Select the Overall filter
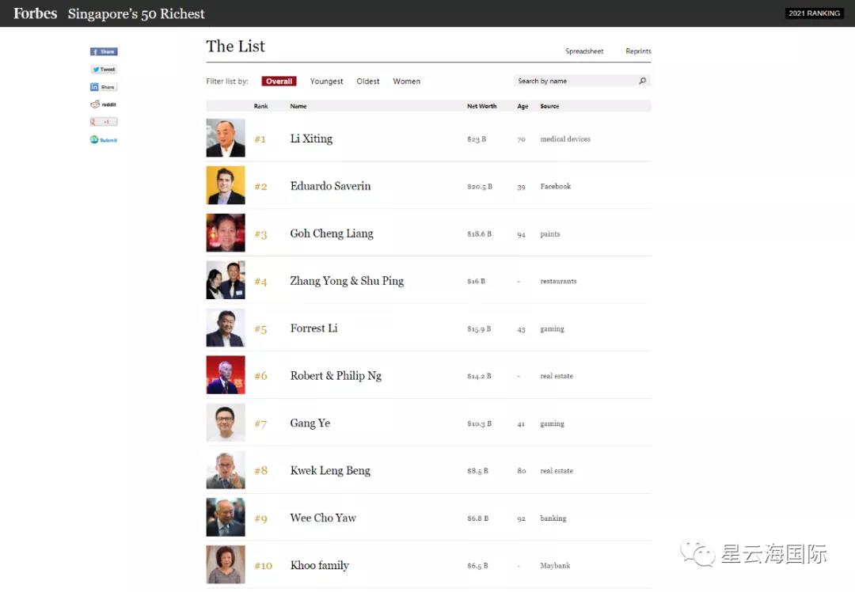The image size is (855, 592). [279, 82]
